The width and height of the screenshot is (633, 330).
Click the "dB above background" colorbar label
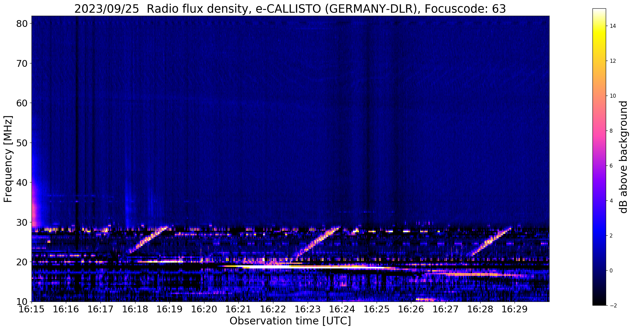coord(623,157)
